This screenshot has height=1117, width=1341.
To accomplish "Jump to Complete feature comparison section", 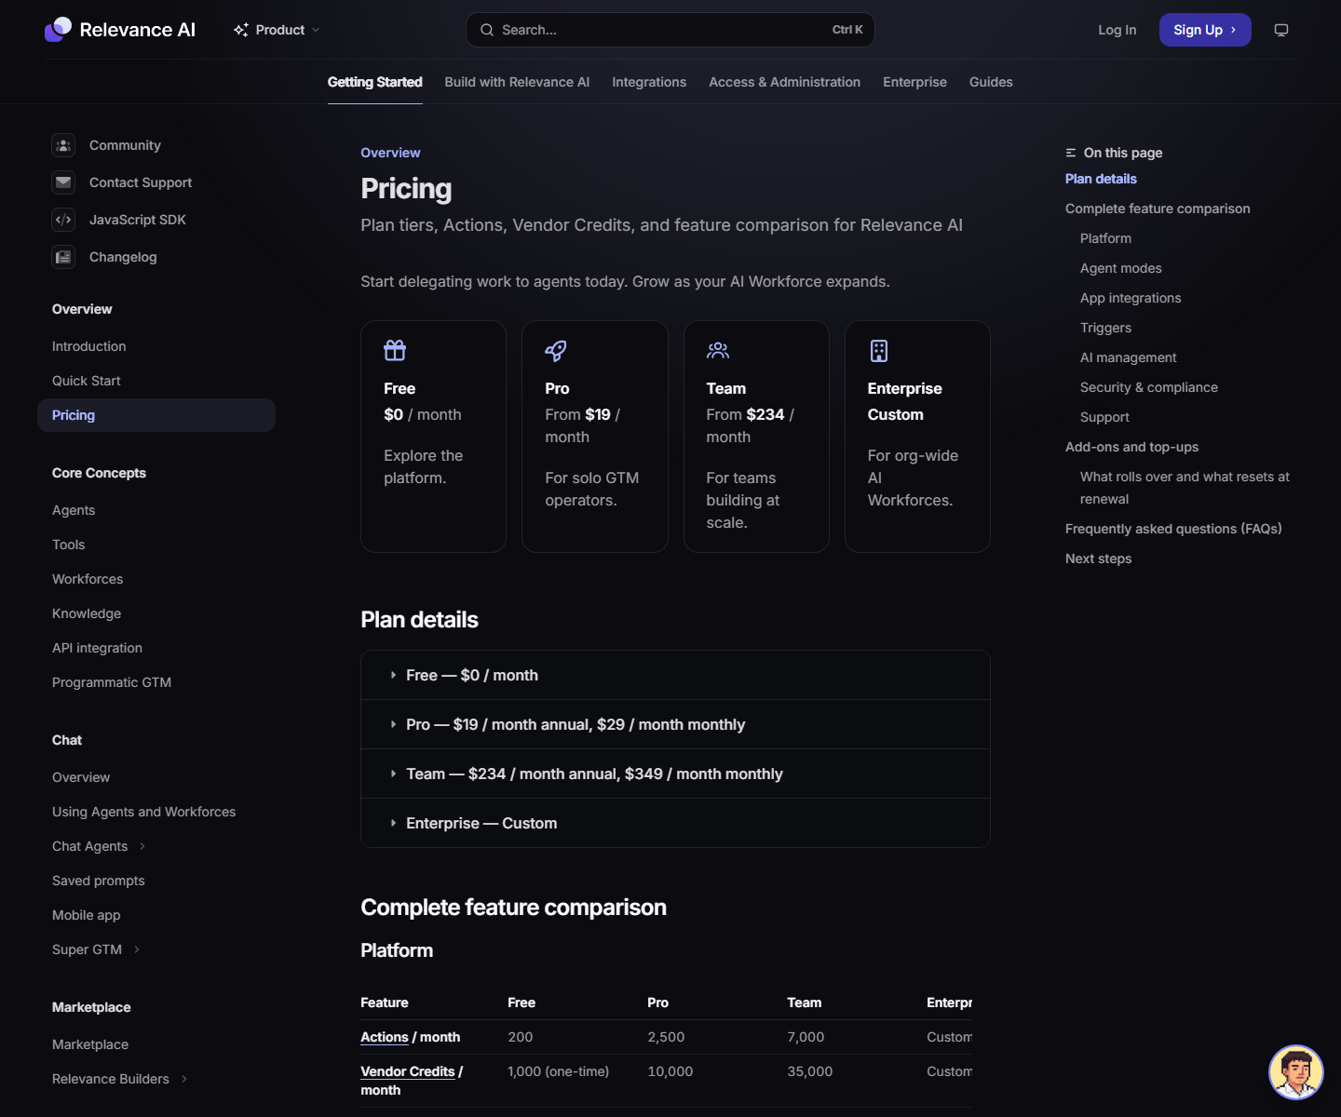I will coord(1158,209).
